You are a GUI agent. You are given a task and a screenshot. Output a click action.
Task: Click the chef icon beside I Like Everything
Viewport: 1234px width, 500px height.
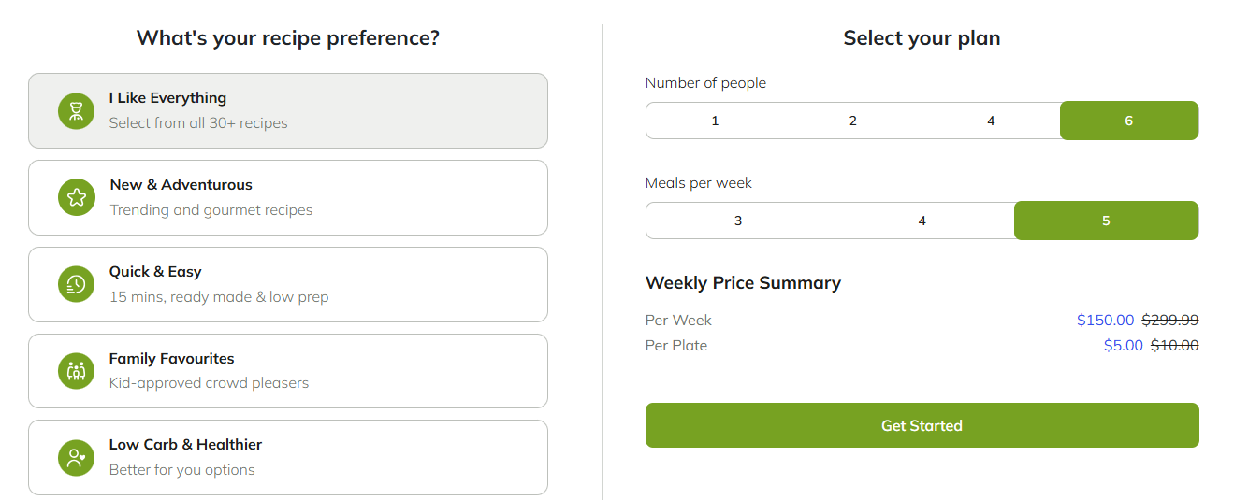[x=76, y=110]
